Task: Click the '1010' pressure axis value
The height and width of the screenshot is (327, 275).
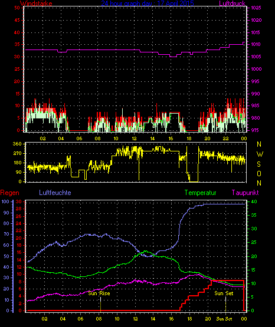Action: 256,44
